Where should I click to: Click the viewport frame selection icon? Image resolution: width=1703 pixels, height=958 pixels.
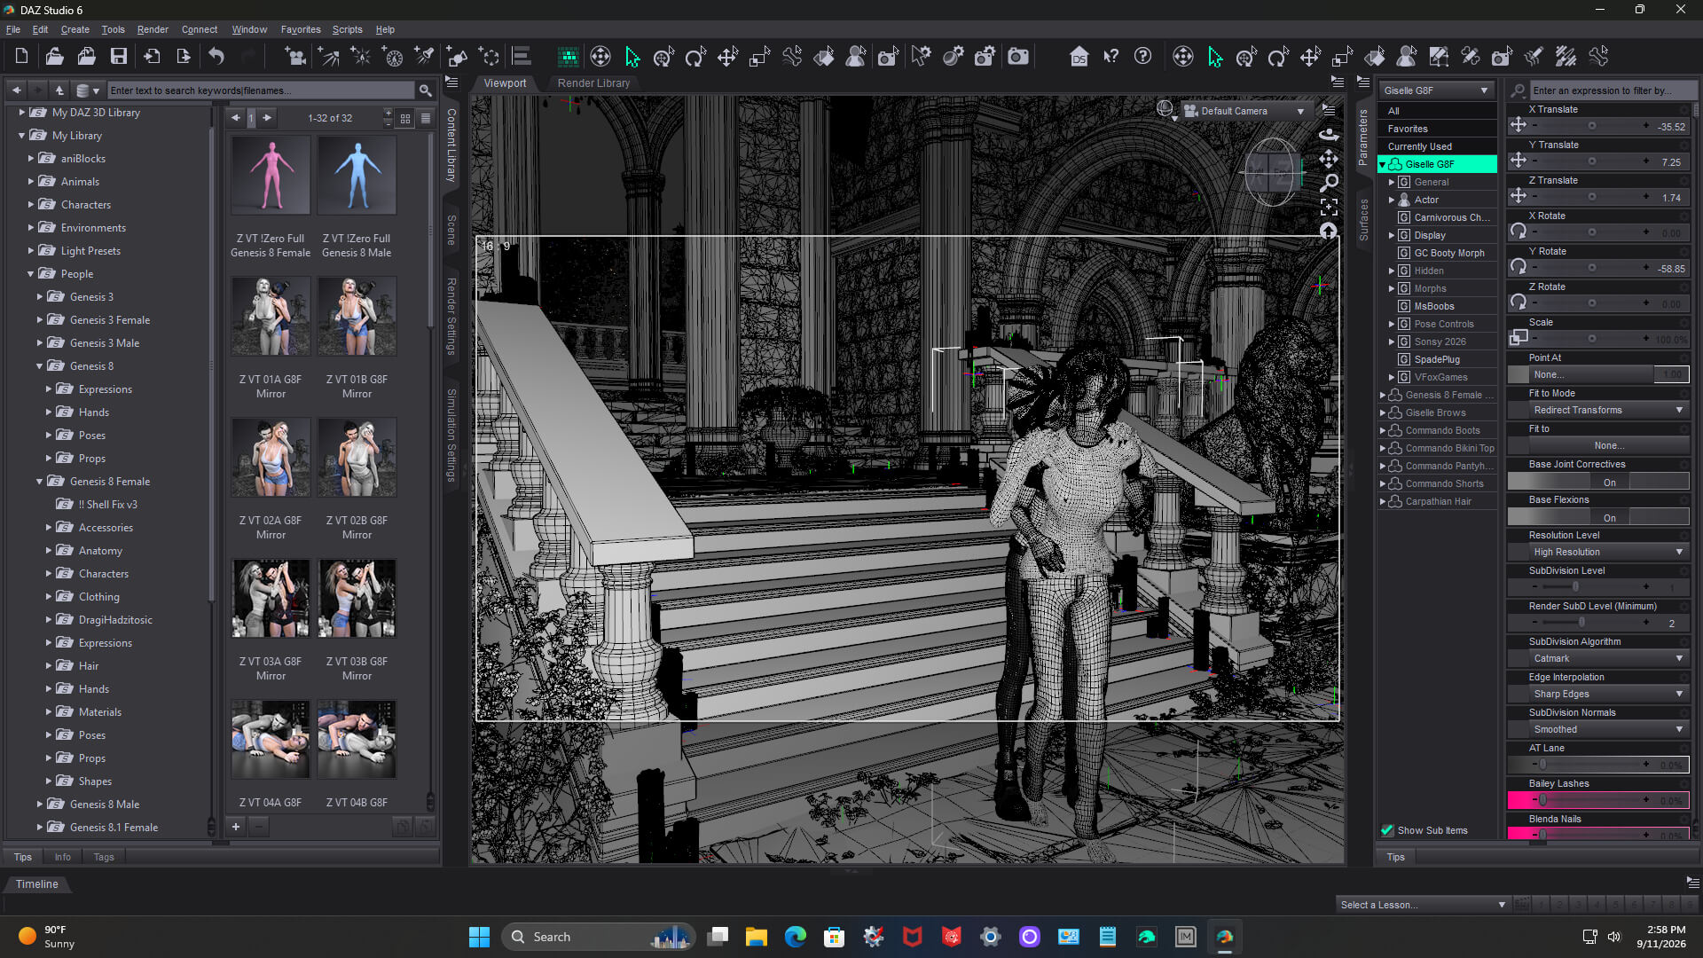click(x=1329, y=207)
